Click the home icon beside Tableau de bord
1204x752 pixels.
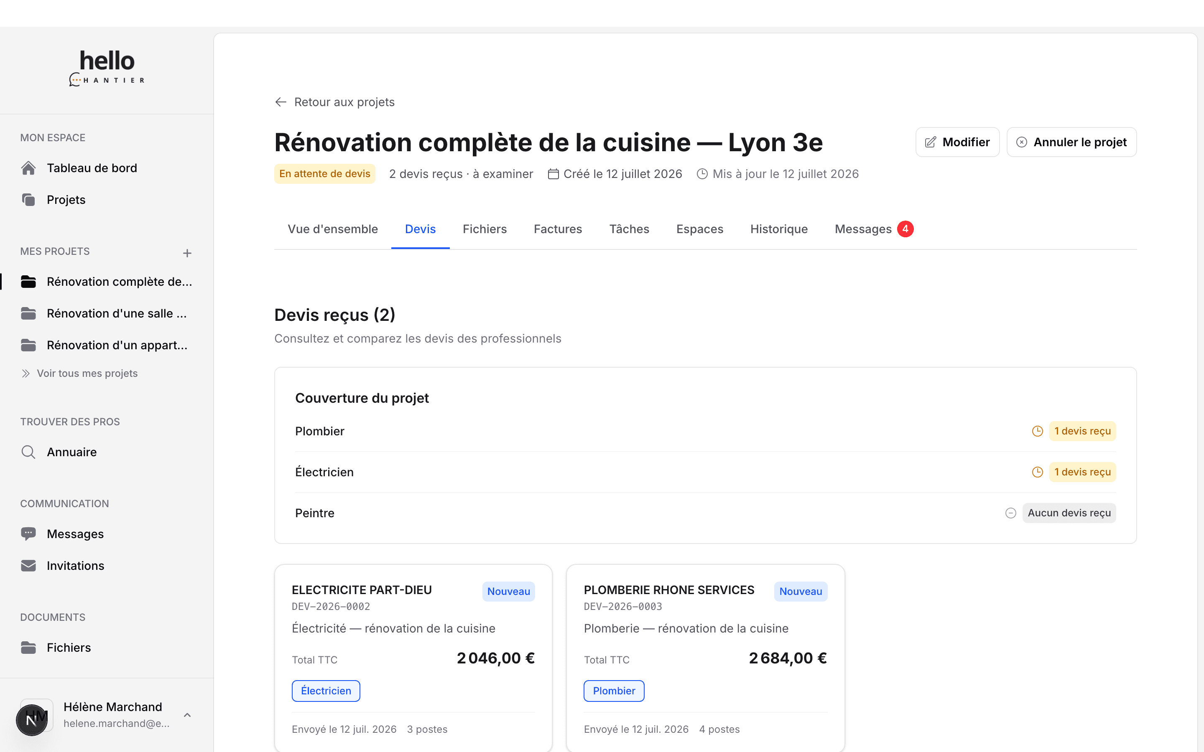click(x=28, y=168)
